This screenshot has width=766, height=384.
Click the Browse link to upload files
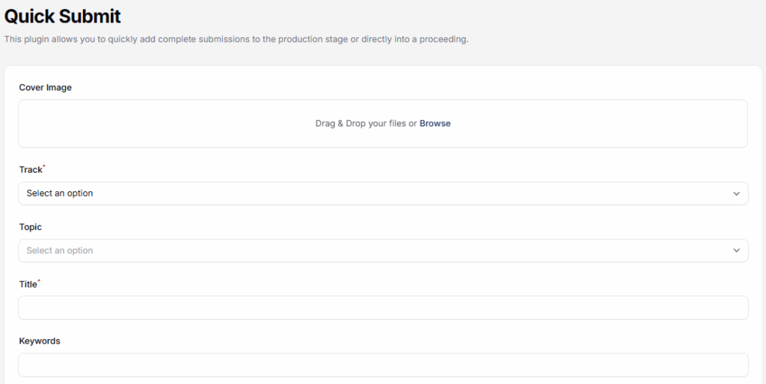(x=435, y=123)
